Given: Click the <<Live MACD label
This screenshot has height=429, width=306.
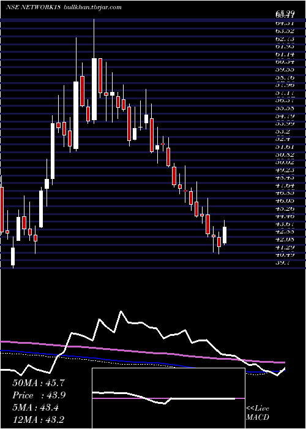Looking at the screenshot, I should pyautogui.click(x=258, y=413).
